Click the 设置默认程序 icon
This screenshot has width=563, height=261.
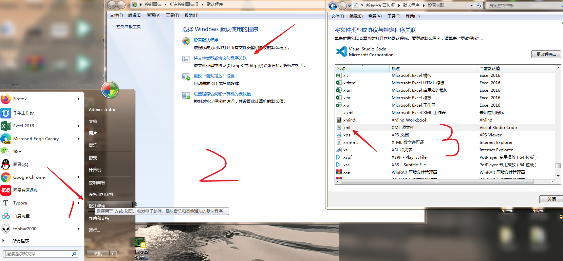point(186,41)
